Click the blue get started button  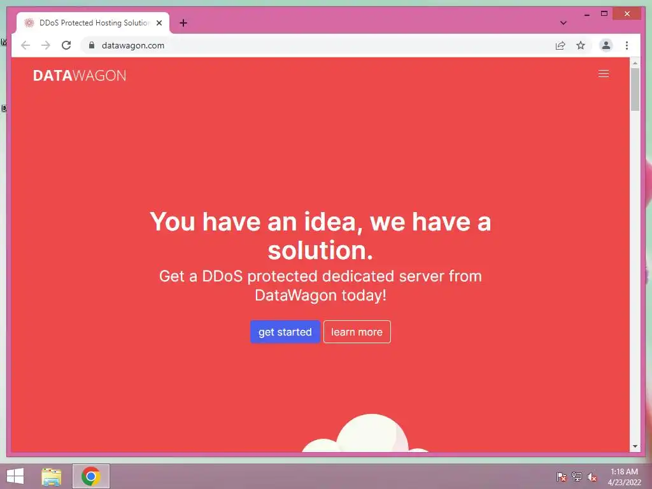pyautogui.click(x=285, y=332)
